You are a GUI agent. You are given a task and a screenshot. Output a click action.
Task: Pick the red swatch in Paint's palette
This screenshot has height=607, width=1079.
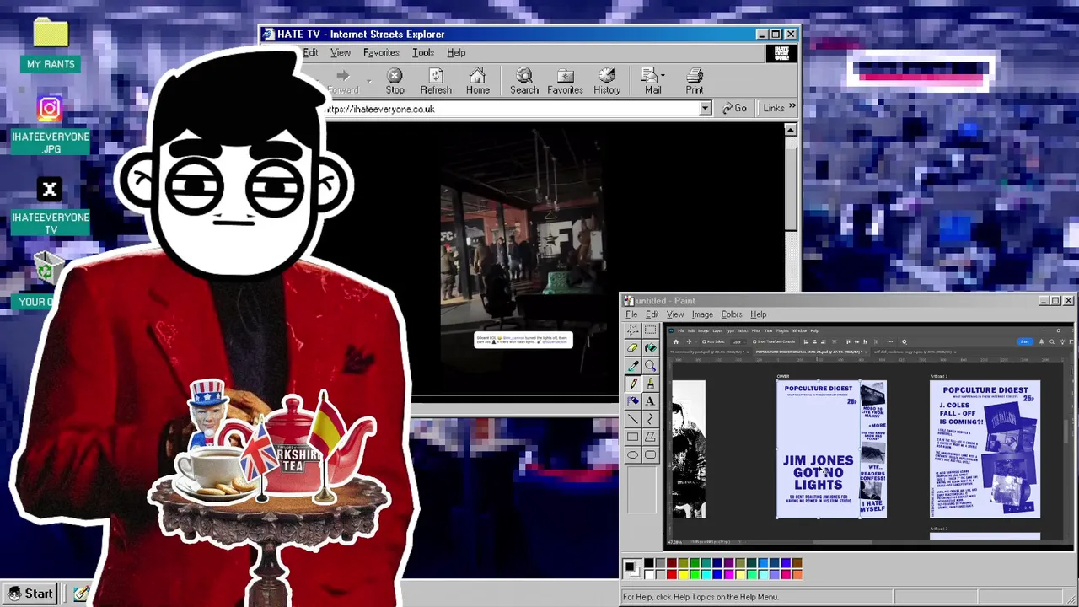coord(671,574)
